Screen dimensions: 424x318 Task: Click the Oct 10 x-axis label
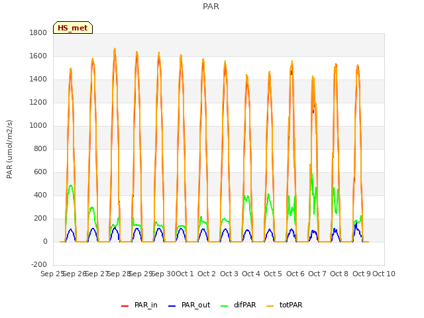tap(384, 274)
